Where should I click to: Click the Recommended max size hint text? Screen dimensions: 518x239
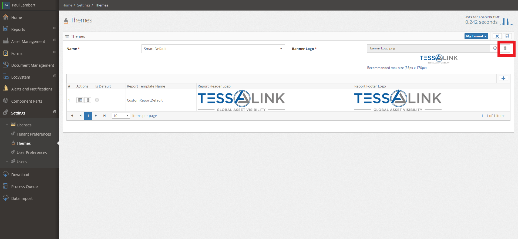(397, 68)
